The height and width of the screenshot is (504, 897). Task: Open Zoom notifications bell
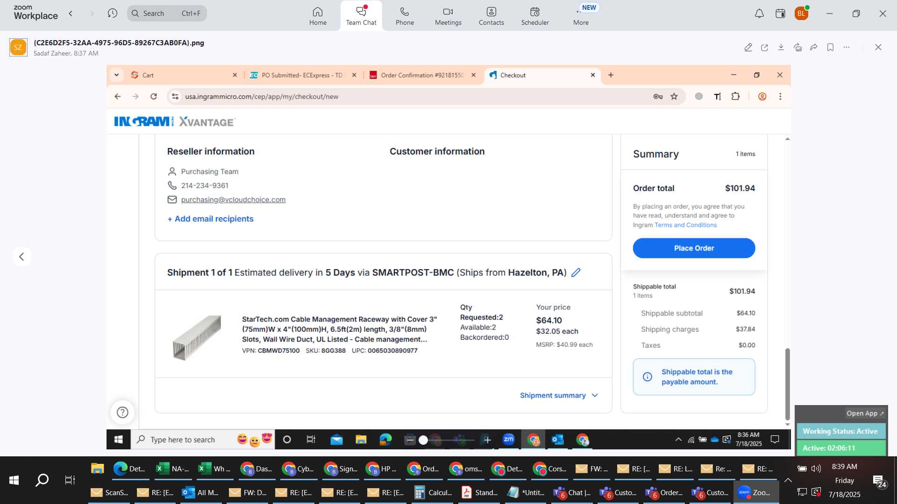click(x=759, y=14)
